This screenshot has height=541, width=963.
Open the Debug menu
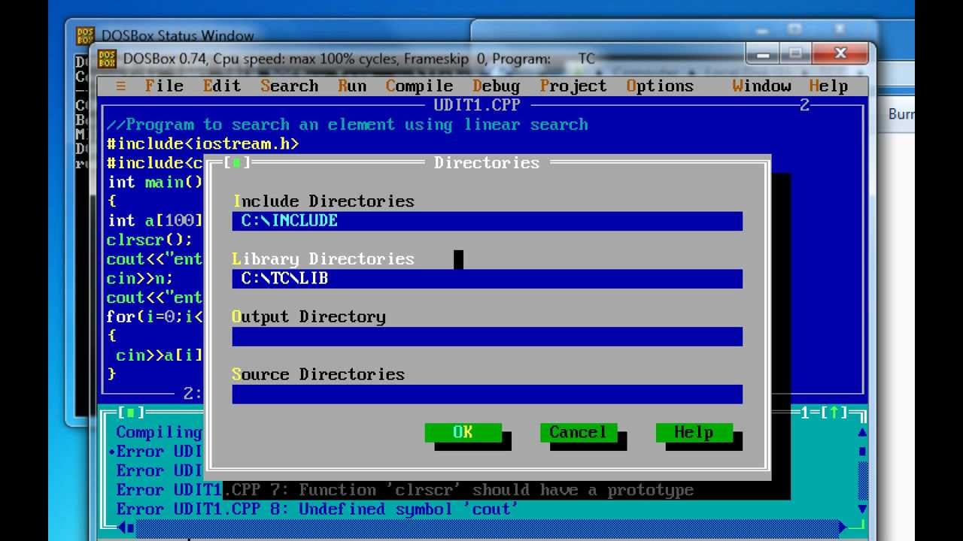point(497,86)
